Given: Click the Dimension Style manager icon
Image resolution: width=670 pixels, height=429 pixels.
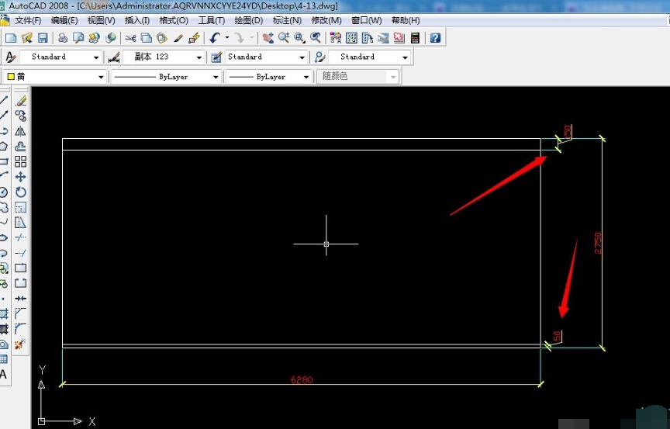Looking at the screenshot, I should 114,57.
